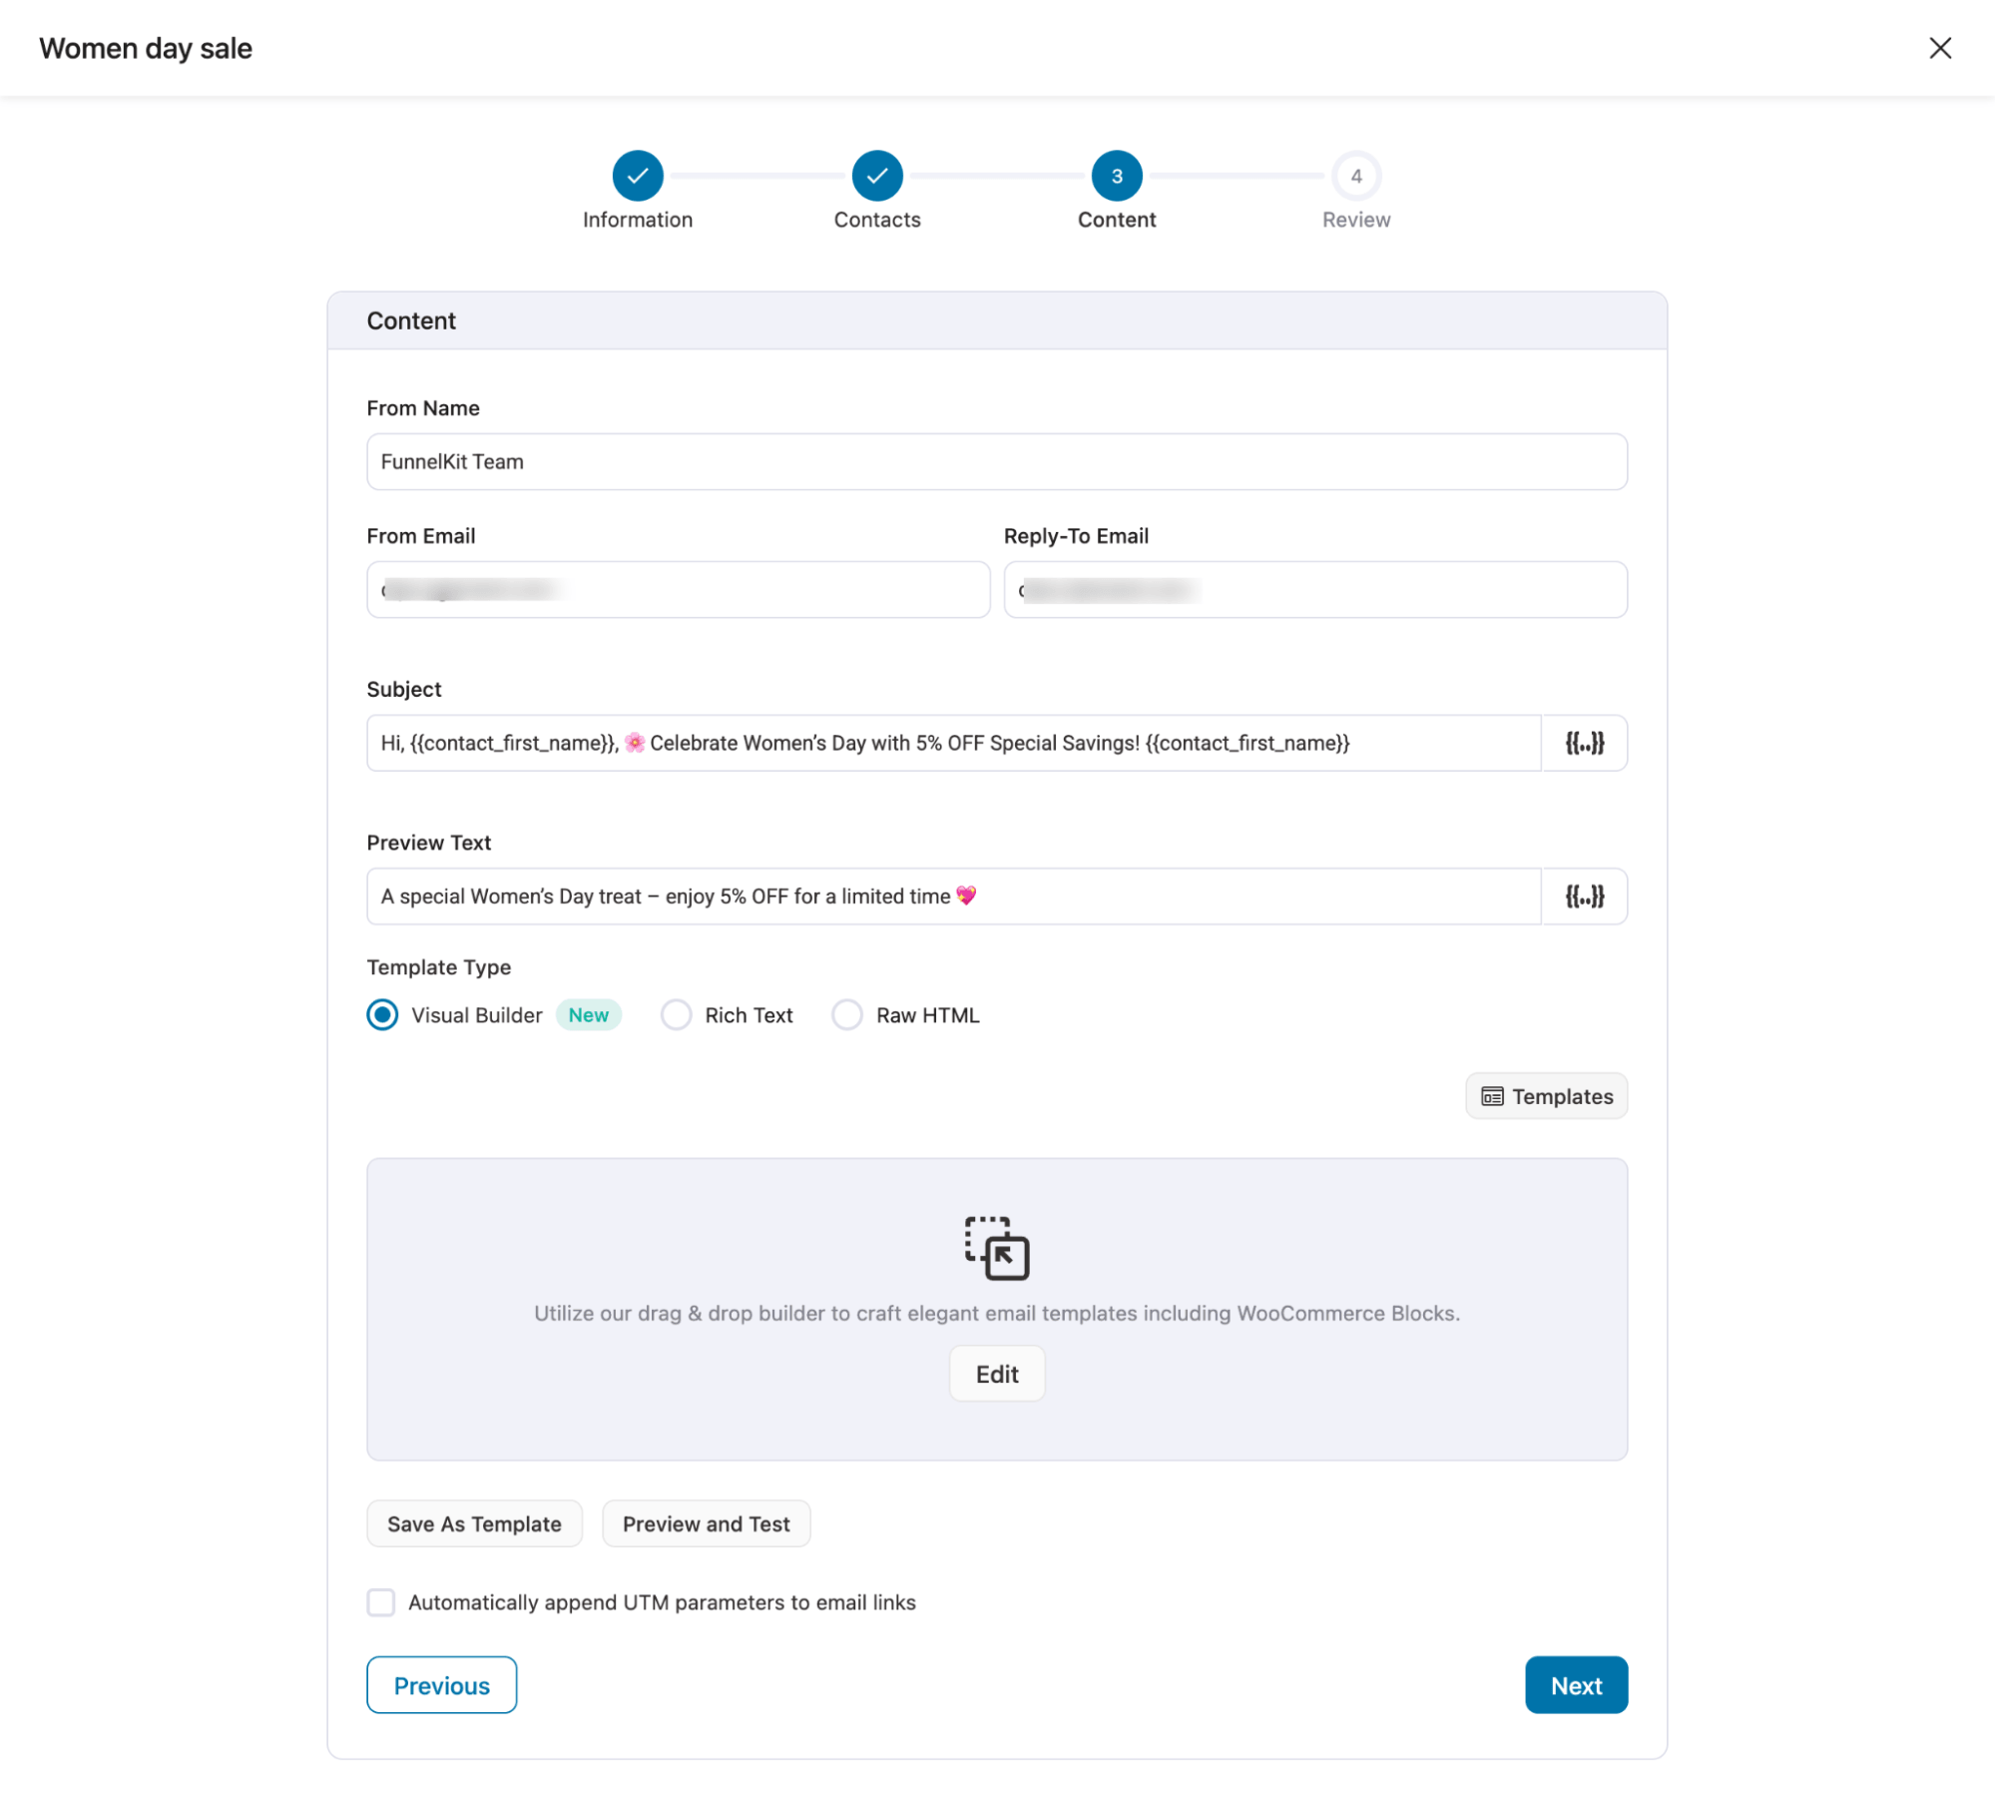Select the Content step number 3

point(1117,176)
